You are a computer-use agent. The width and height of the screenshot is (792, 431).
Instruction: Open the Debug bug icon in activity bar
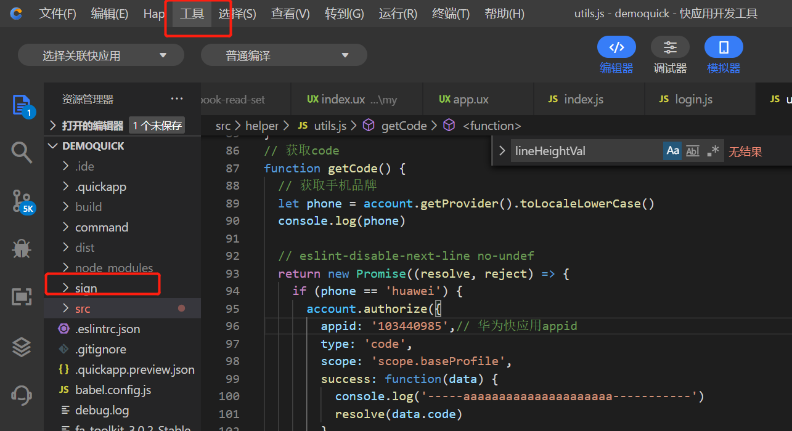pos(22,248)
